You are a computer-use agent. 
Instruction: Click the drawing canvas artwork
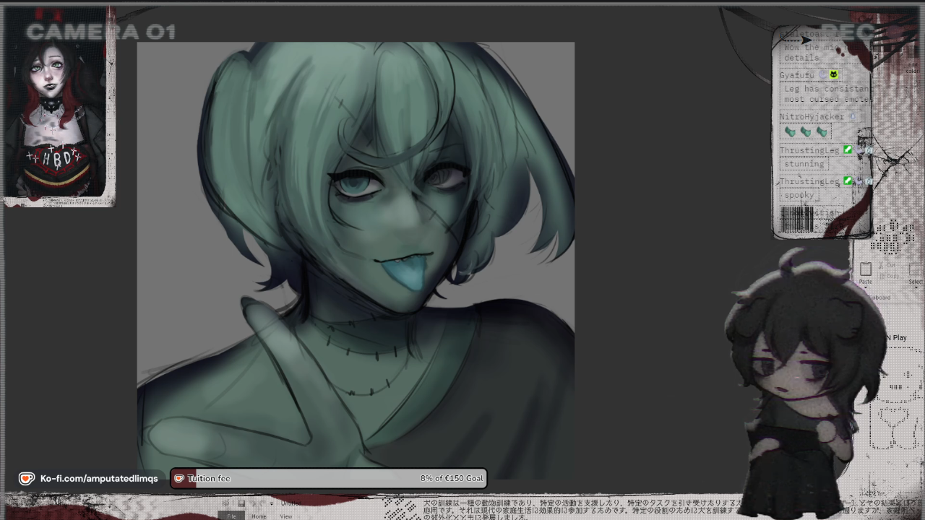click(x=356, y=260)
